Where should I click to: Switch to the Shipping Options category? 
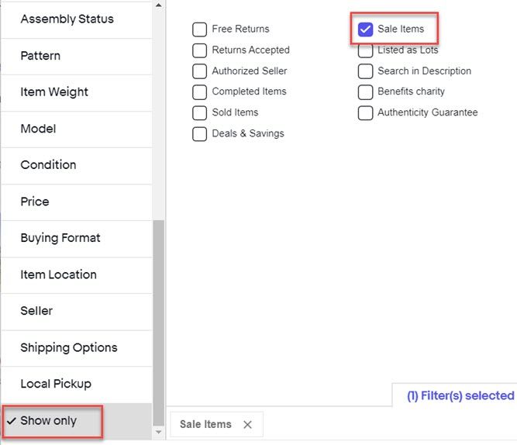tap(77, 347)
